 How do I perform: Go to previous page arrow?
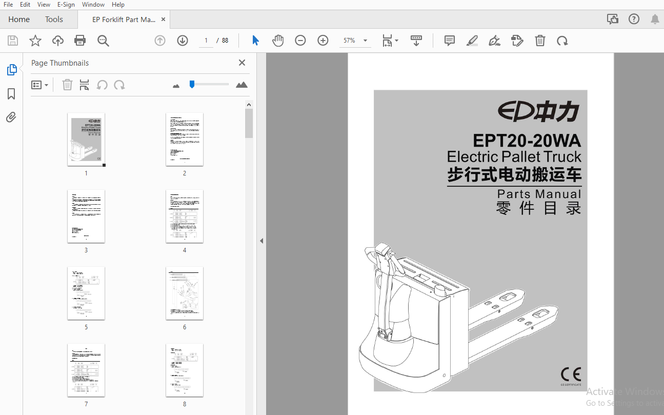[x=160, y=41]
